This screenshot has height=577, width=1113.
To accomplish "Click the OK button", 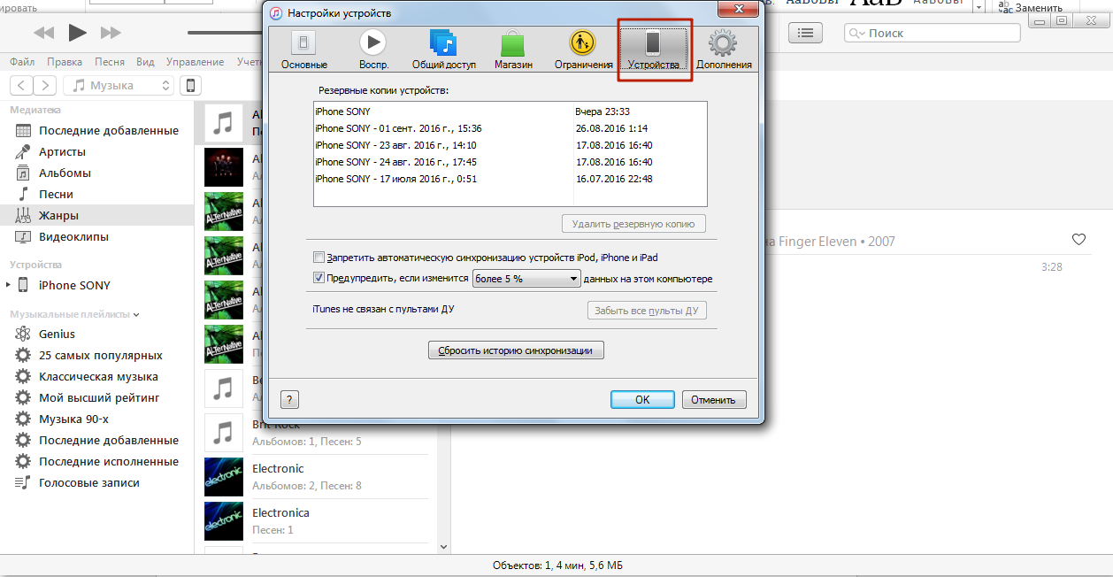I will [x=642, y=399].
